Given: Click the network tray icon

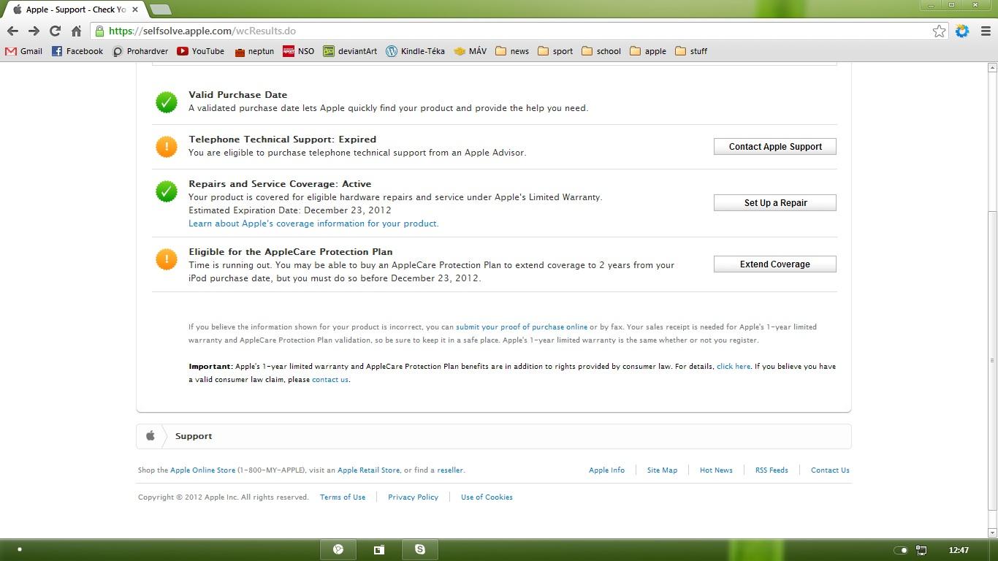Looking at the screenshot, I should [x=922, y=550].
